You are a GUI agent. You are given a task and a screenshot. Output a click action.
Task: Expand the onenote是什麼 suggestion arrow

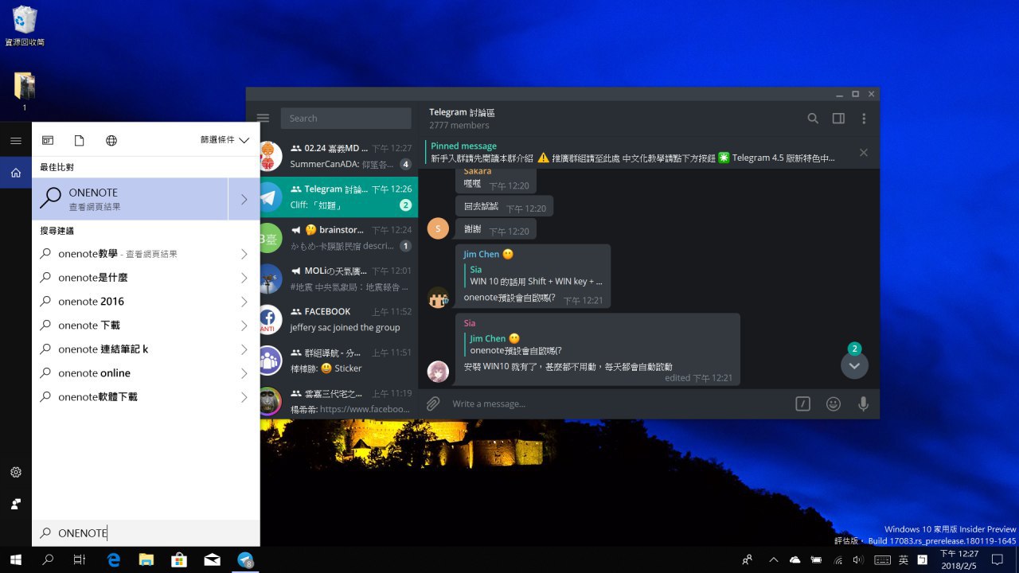[244, 278]
